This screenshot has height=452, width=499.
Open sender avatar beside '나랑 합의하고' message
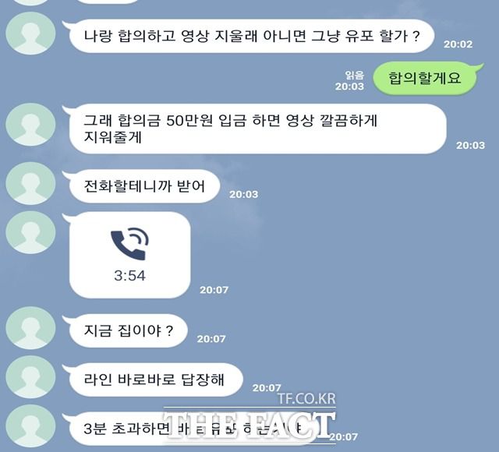pyautogui.click(x=30, y=34)
